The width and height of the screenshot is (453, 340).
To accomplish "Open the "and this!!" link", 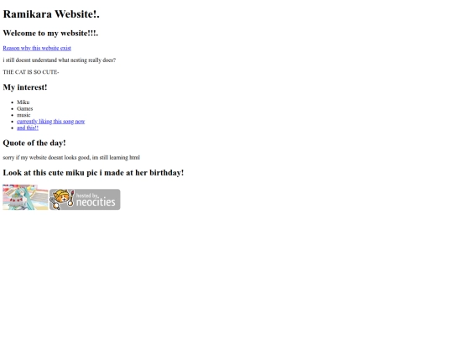I will pos(28,128).
